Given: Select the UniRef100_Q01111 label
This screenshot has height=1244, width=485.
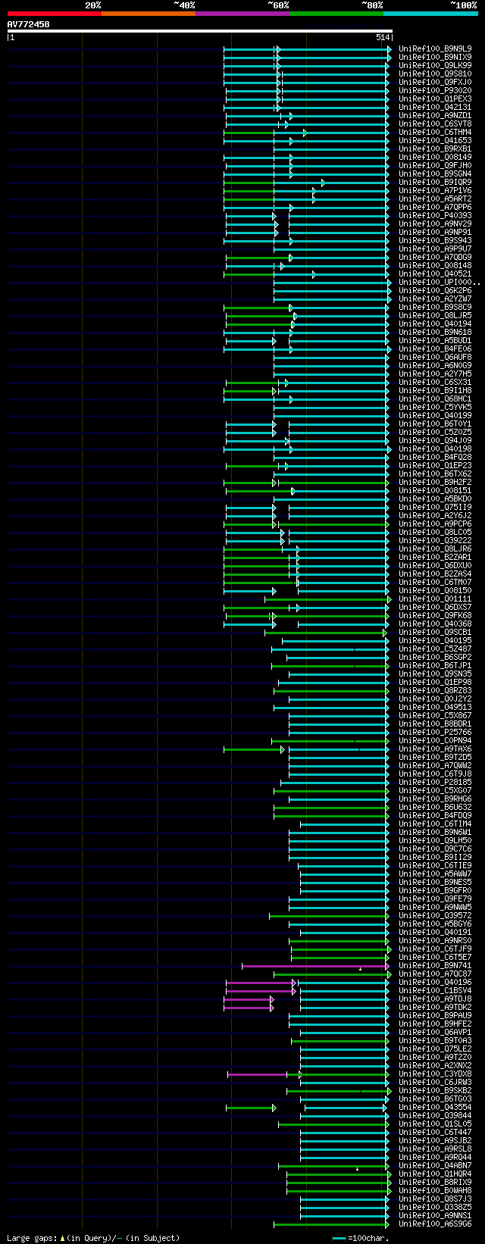Looking at the screenshot, I should pyautogui.click(x=435, y=599).
